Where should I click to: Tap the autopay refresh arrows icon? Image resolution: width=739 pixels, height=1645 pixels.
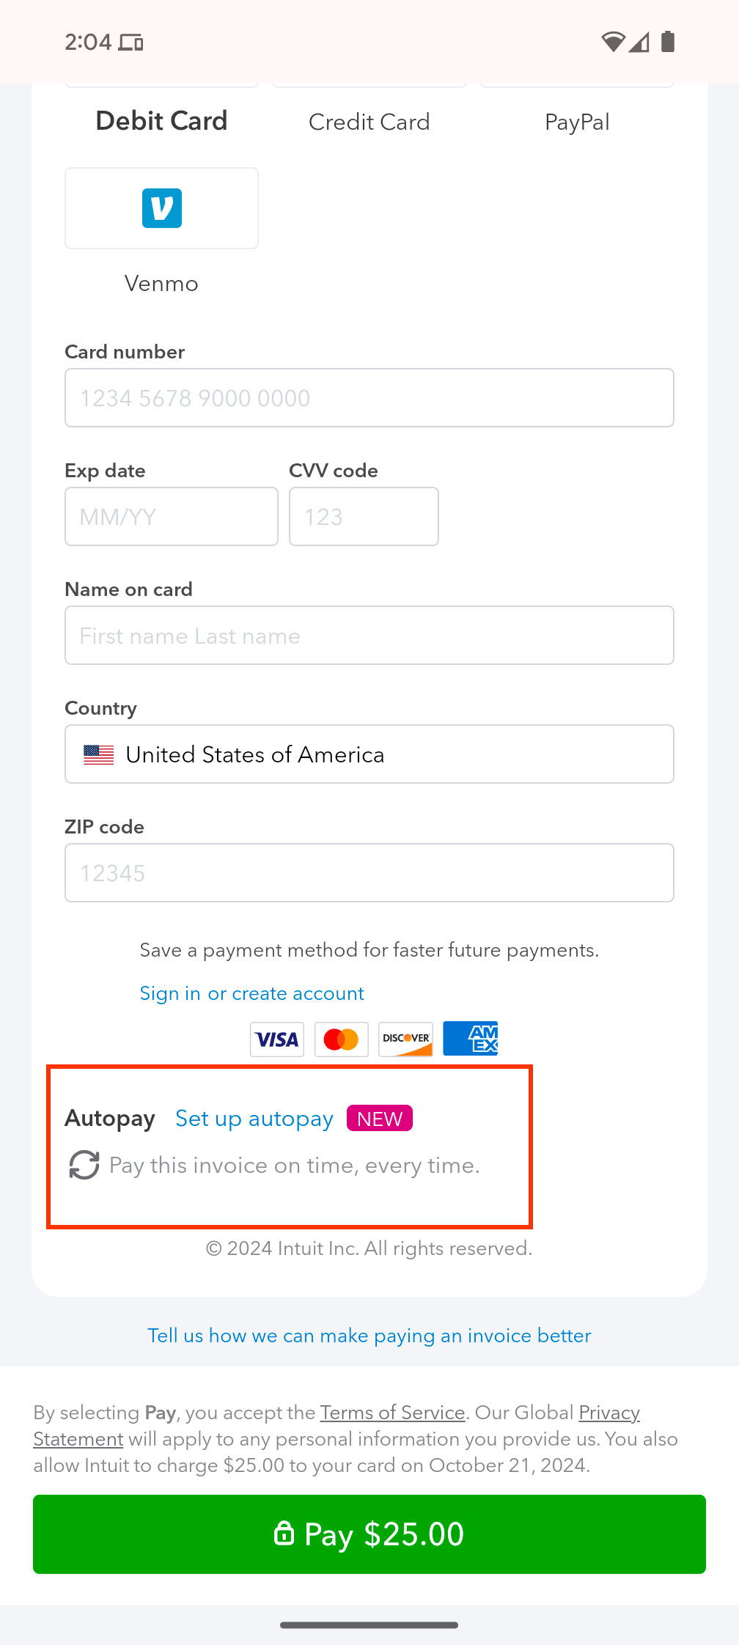[x=84, y=1165]
